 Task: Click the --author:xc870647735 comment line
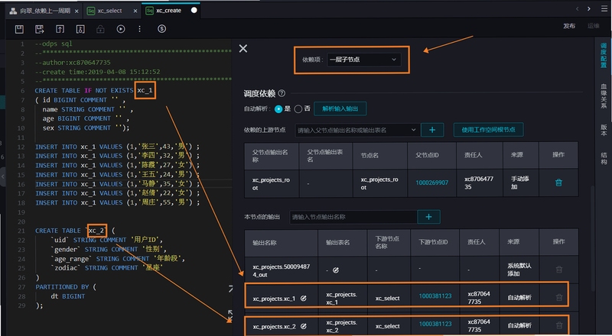tap(73, 63)
